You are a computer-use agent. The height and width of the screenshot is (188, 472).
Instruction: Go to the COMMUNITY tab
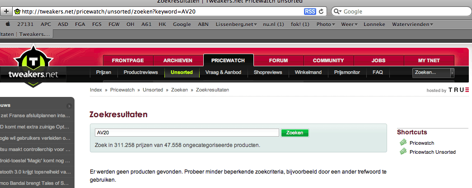(x=328, y=60)
